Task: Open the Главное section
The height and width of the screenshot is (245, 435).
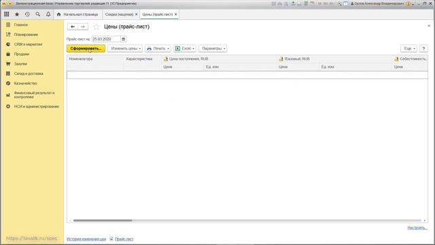Action: [21, 24]
